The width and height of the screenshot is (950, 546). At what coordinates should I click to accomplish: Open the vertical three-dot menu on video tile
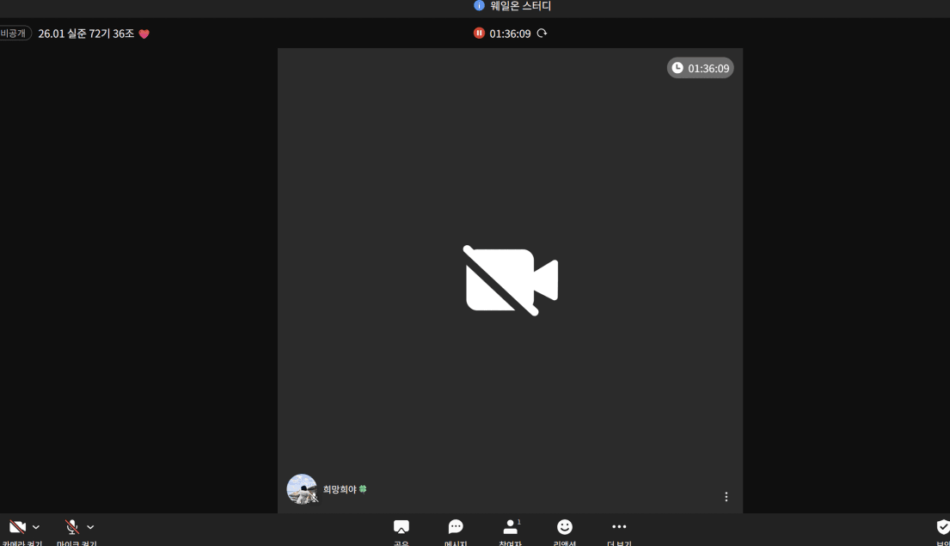click(x=726, y=497)
